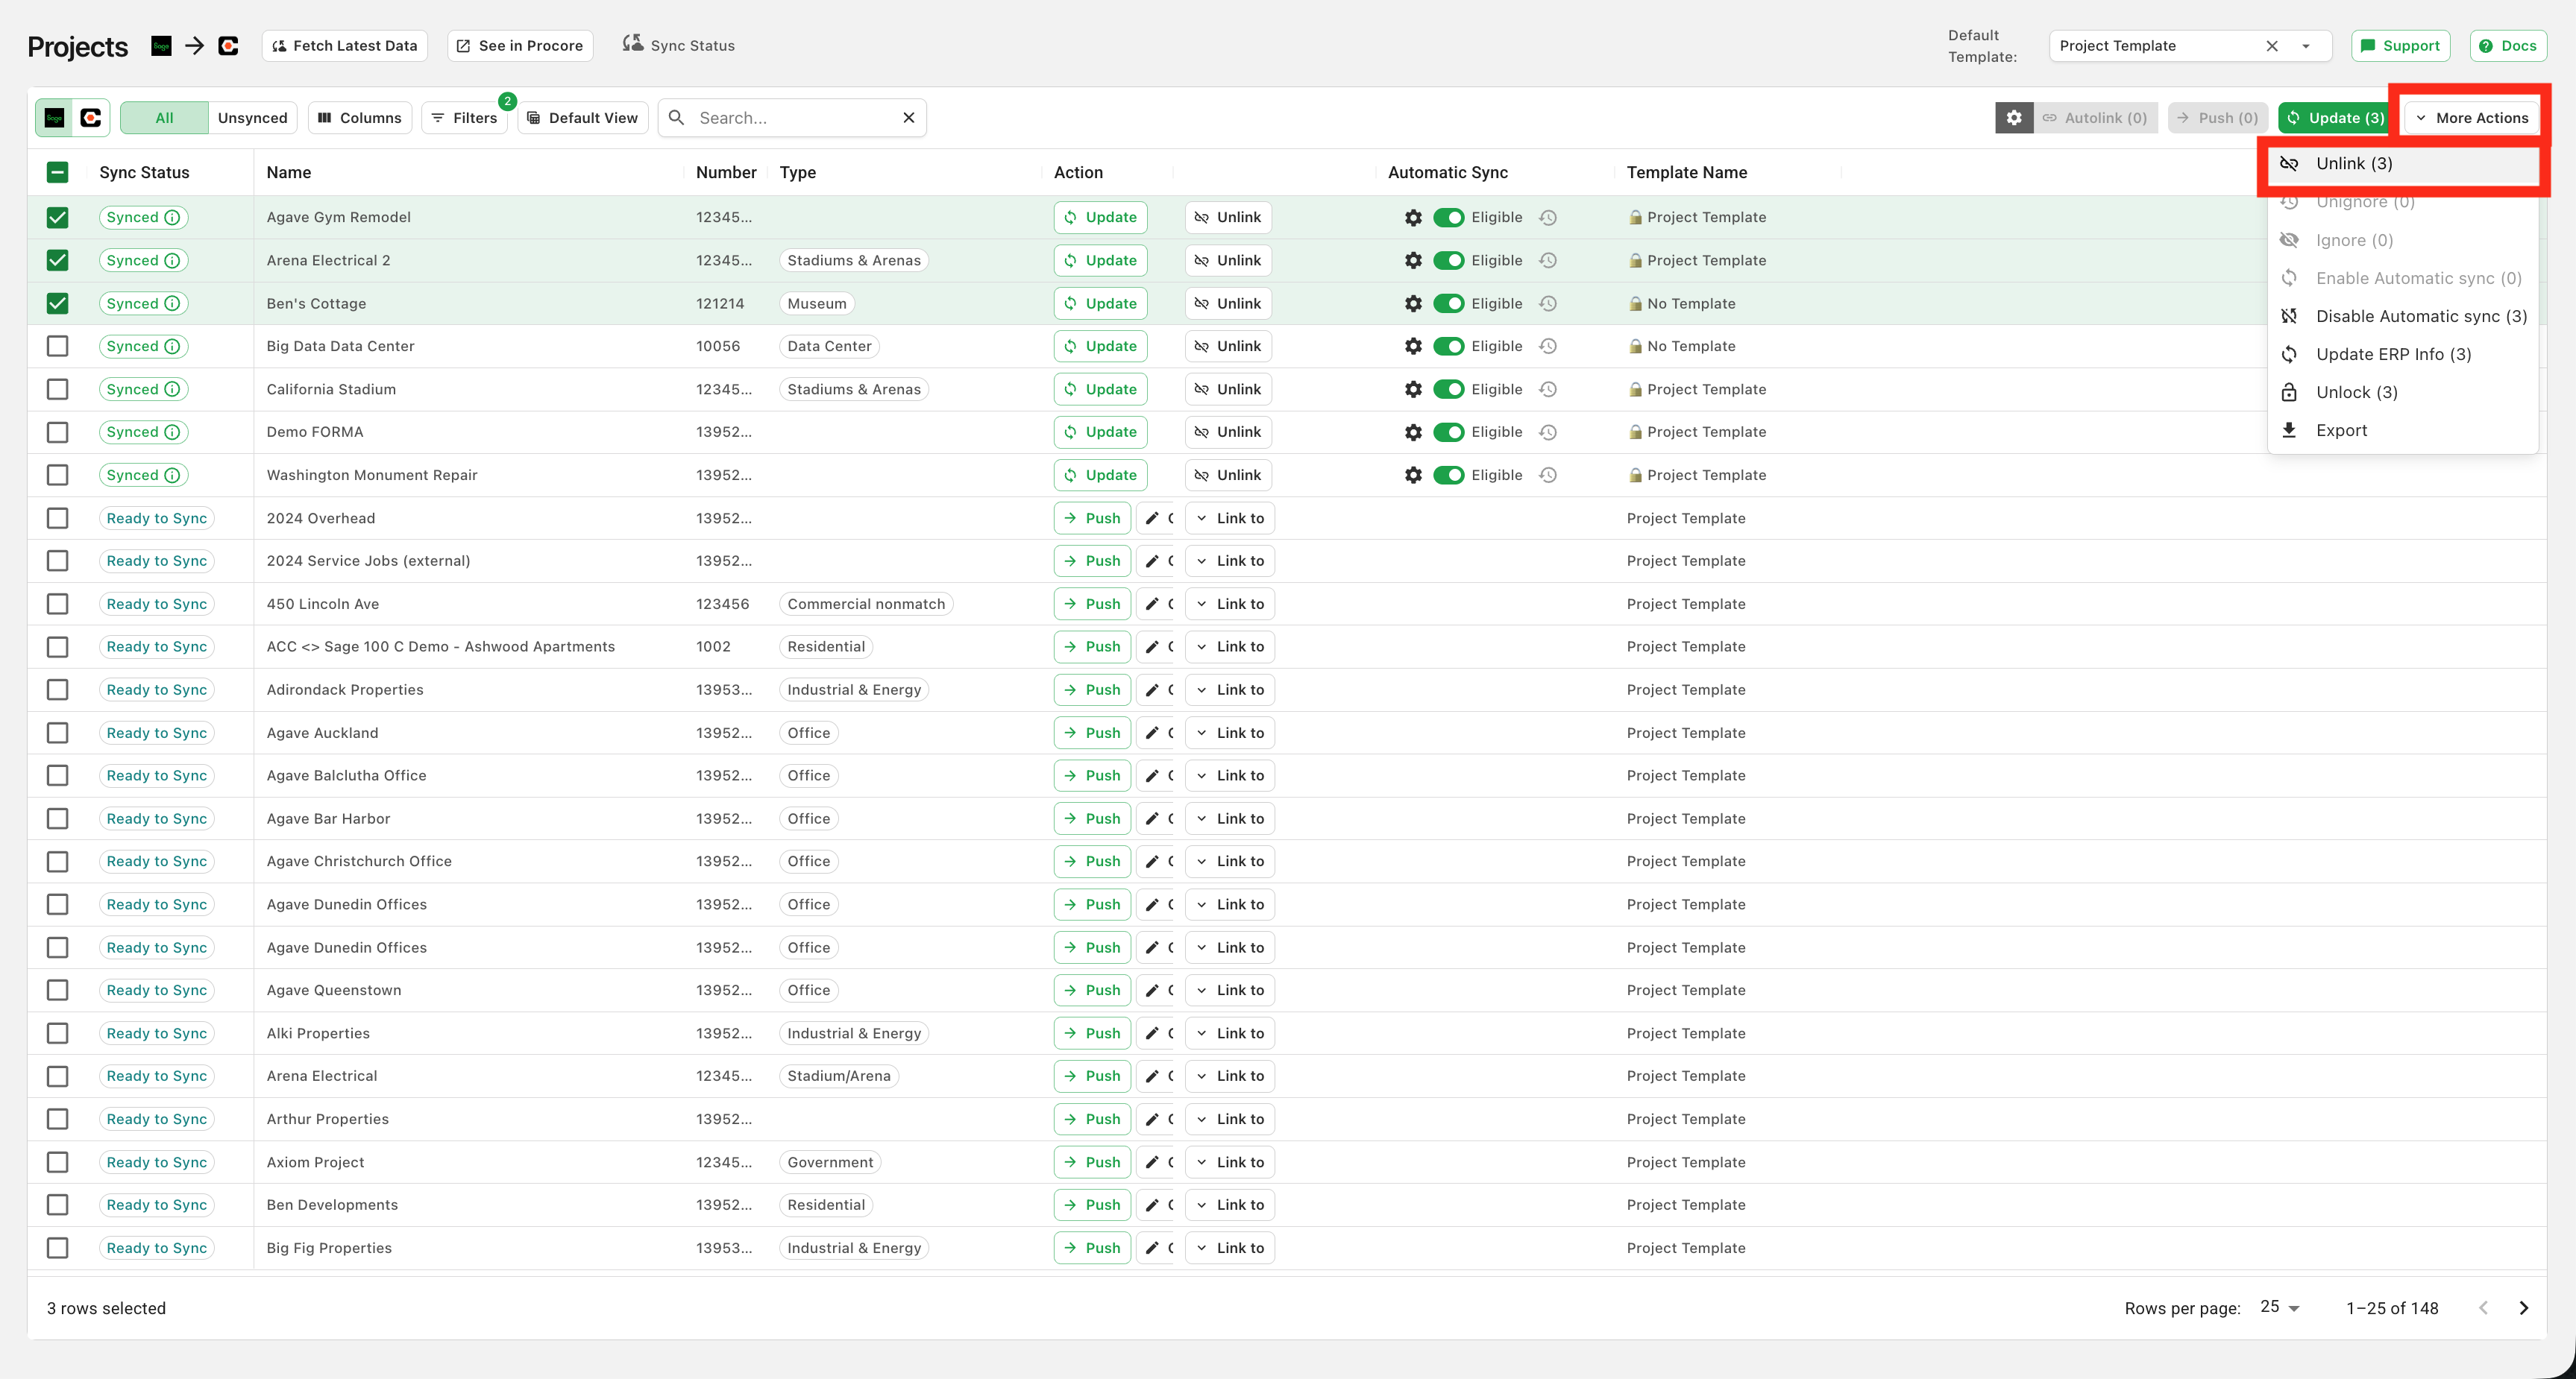This screenshot has height=1379, width=2576.
Task: Click the Fetch Latest Data button
Action: tap(345, 46)
